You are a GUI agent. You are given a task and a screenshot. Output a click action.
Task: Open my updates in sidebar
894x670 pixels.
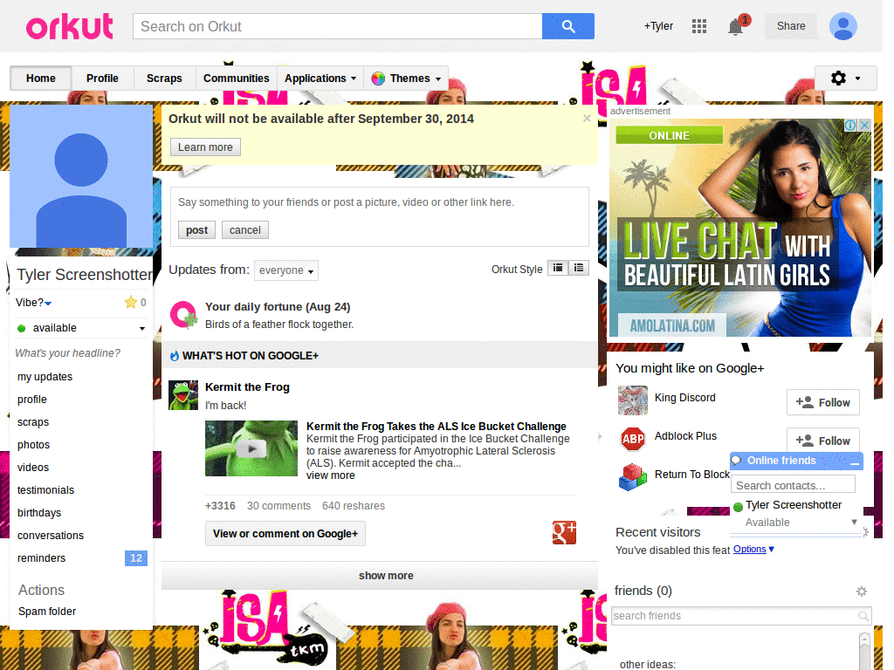pyautogui.click(x=45, y=377)
